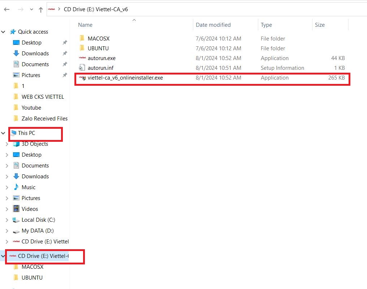The height and width of the screenshot is (289, 367).
Task: Sort files by Name column header
Action: click(x=85, y=25)
